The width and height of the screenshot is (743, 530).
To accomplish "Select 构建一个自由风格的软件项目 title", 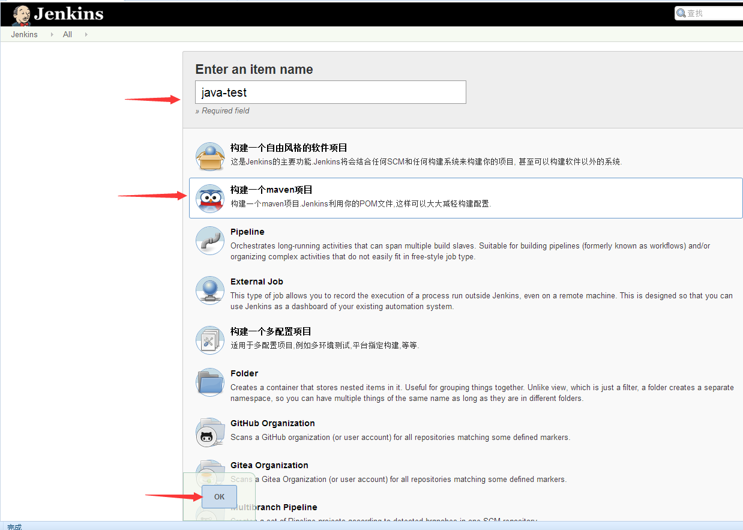I will (x=289, y=148).
